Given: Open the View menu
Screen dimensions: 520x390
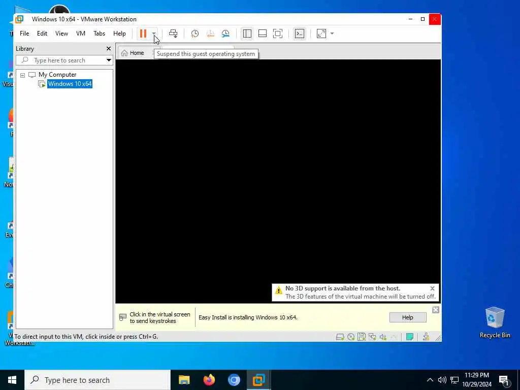Looking at the screenshot, I should pos(61,34).
